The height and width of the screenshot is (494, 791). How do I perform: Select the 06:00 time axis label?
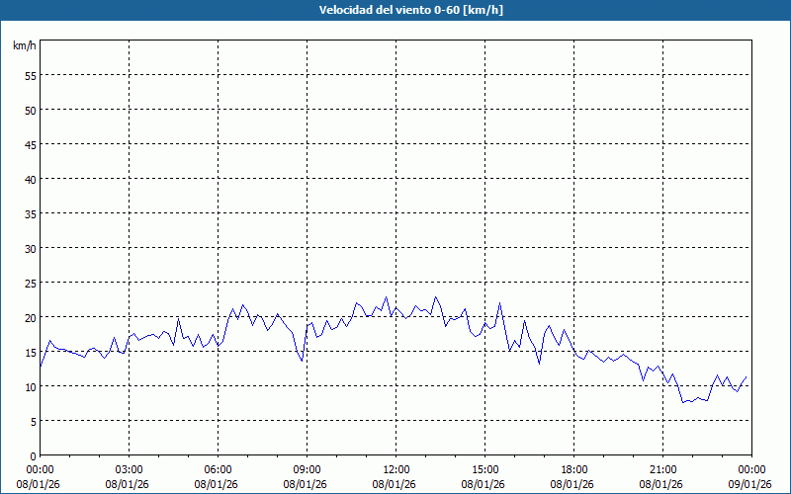[218, 469]
